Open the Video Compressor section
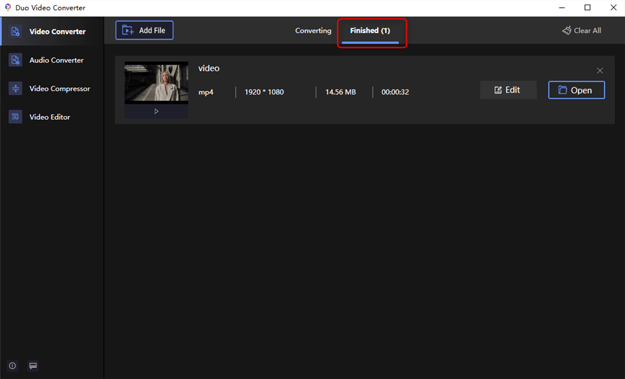The height and width of the screenshot is (379, 625). click(x=52, y=89)
